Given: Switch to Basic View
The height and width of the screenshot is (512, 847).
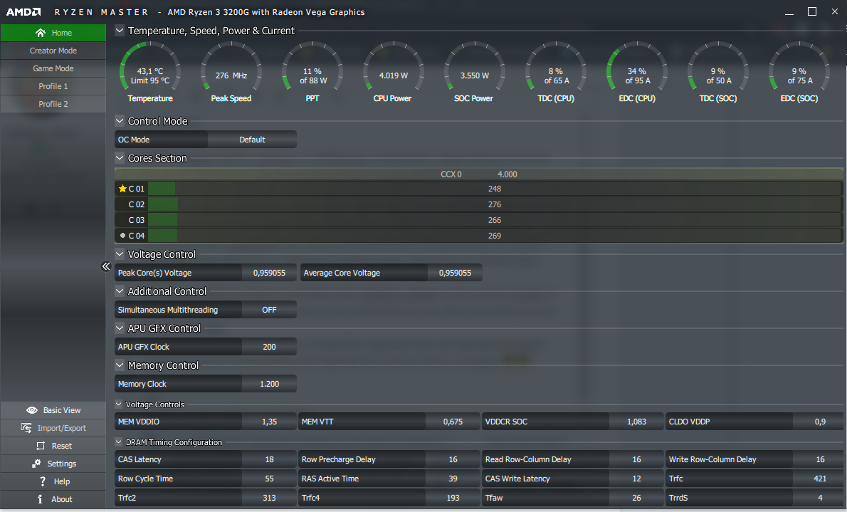Looking at the screenshot, I should (53, 410).
